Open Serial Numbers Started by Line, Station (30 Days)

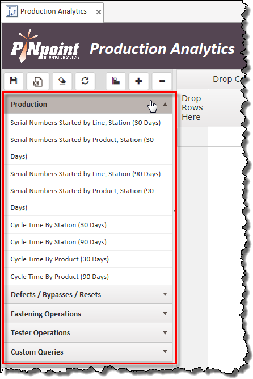coord(88,123)
